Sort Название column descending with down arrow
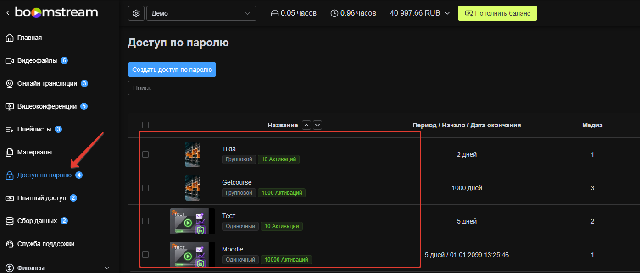 pos(317,125)
